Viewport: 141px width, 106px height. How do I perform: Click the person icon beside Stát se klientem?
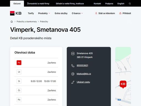click(96, 13)
